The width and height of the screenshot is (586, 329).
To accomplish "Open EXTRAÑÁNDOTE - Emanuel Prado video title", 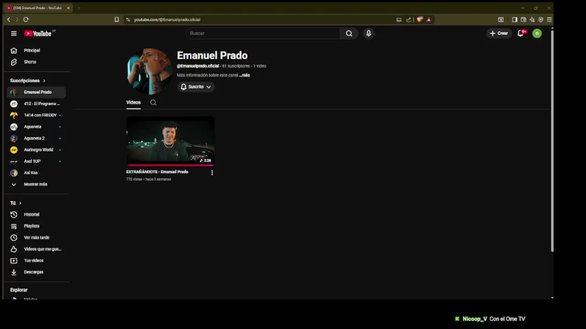I will (157, 172).
